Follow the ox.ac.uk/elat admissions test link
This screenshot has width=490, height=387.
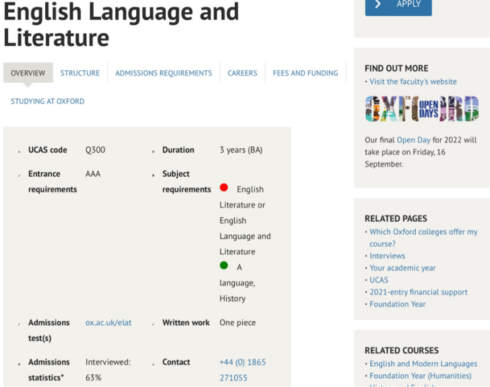(x=109, y=322)
